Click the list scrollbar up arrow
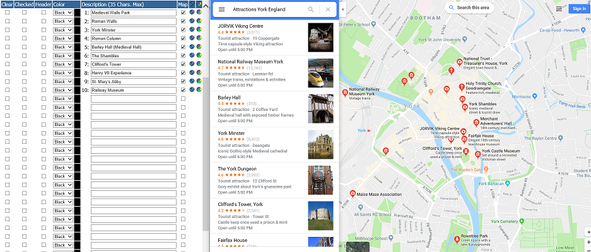 206,6
